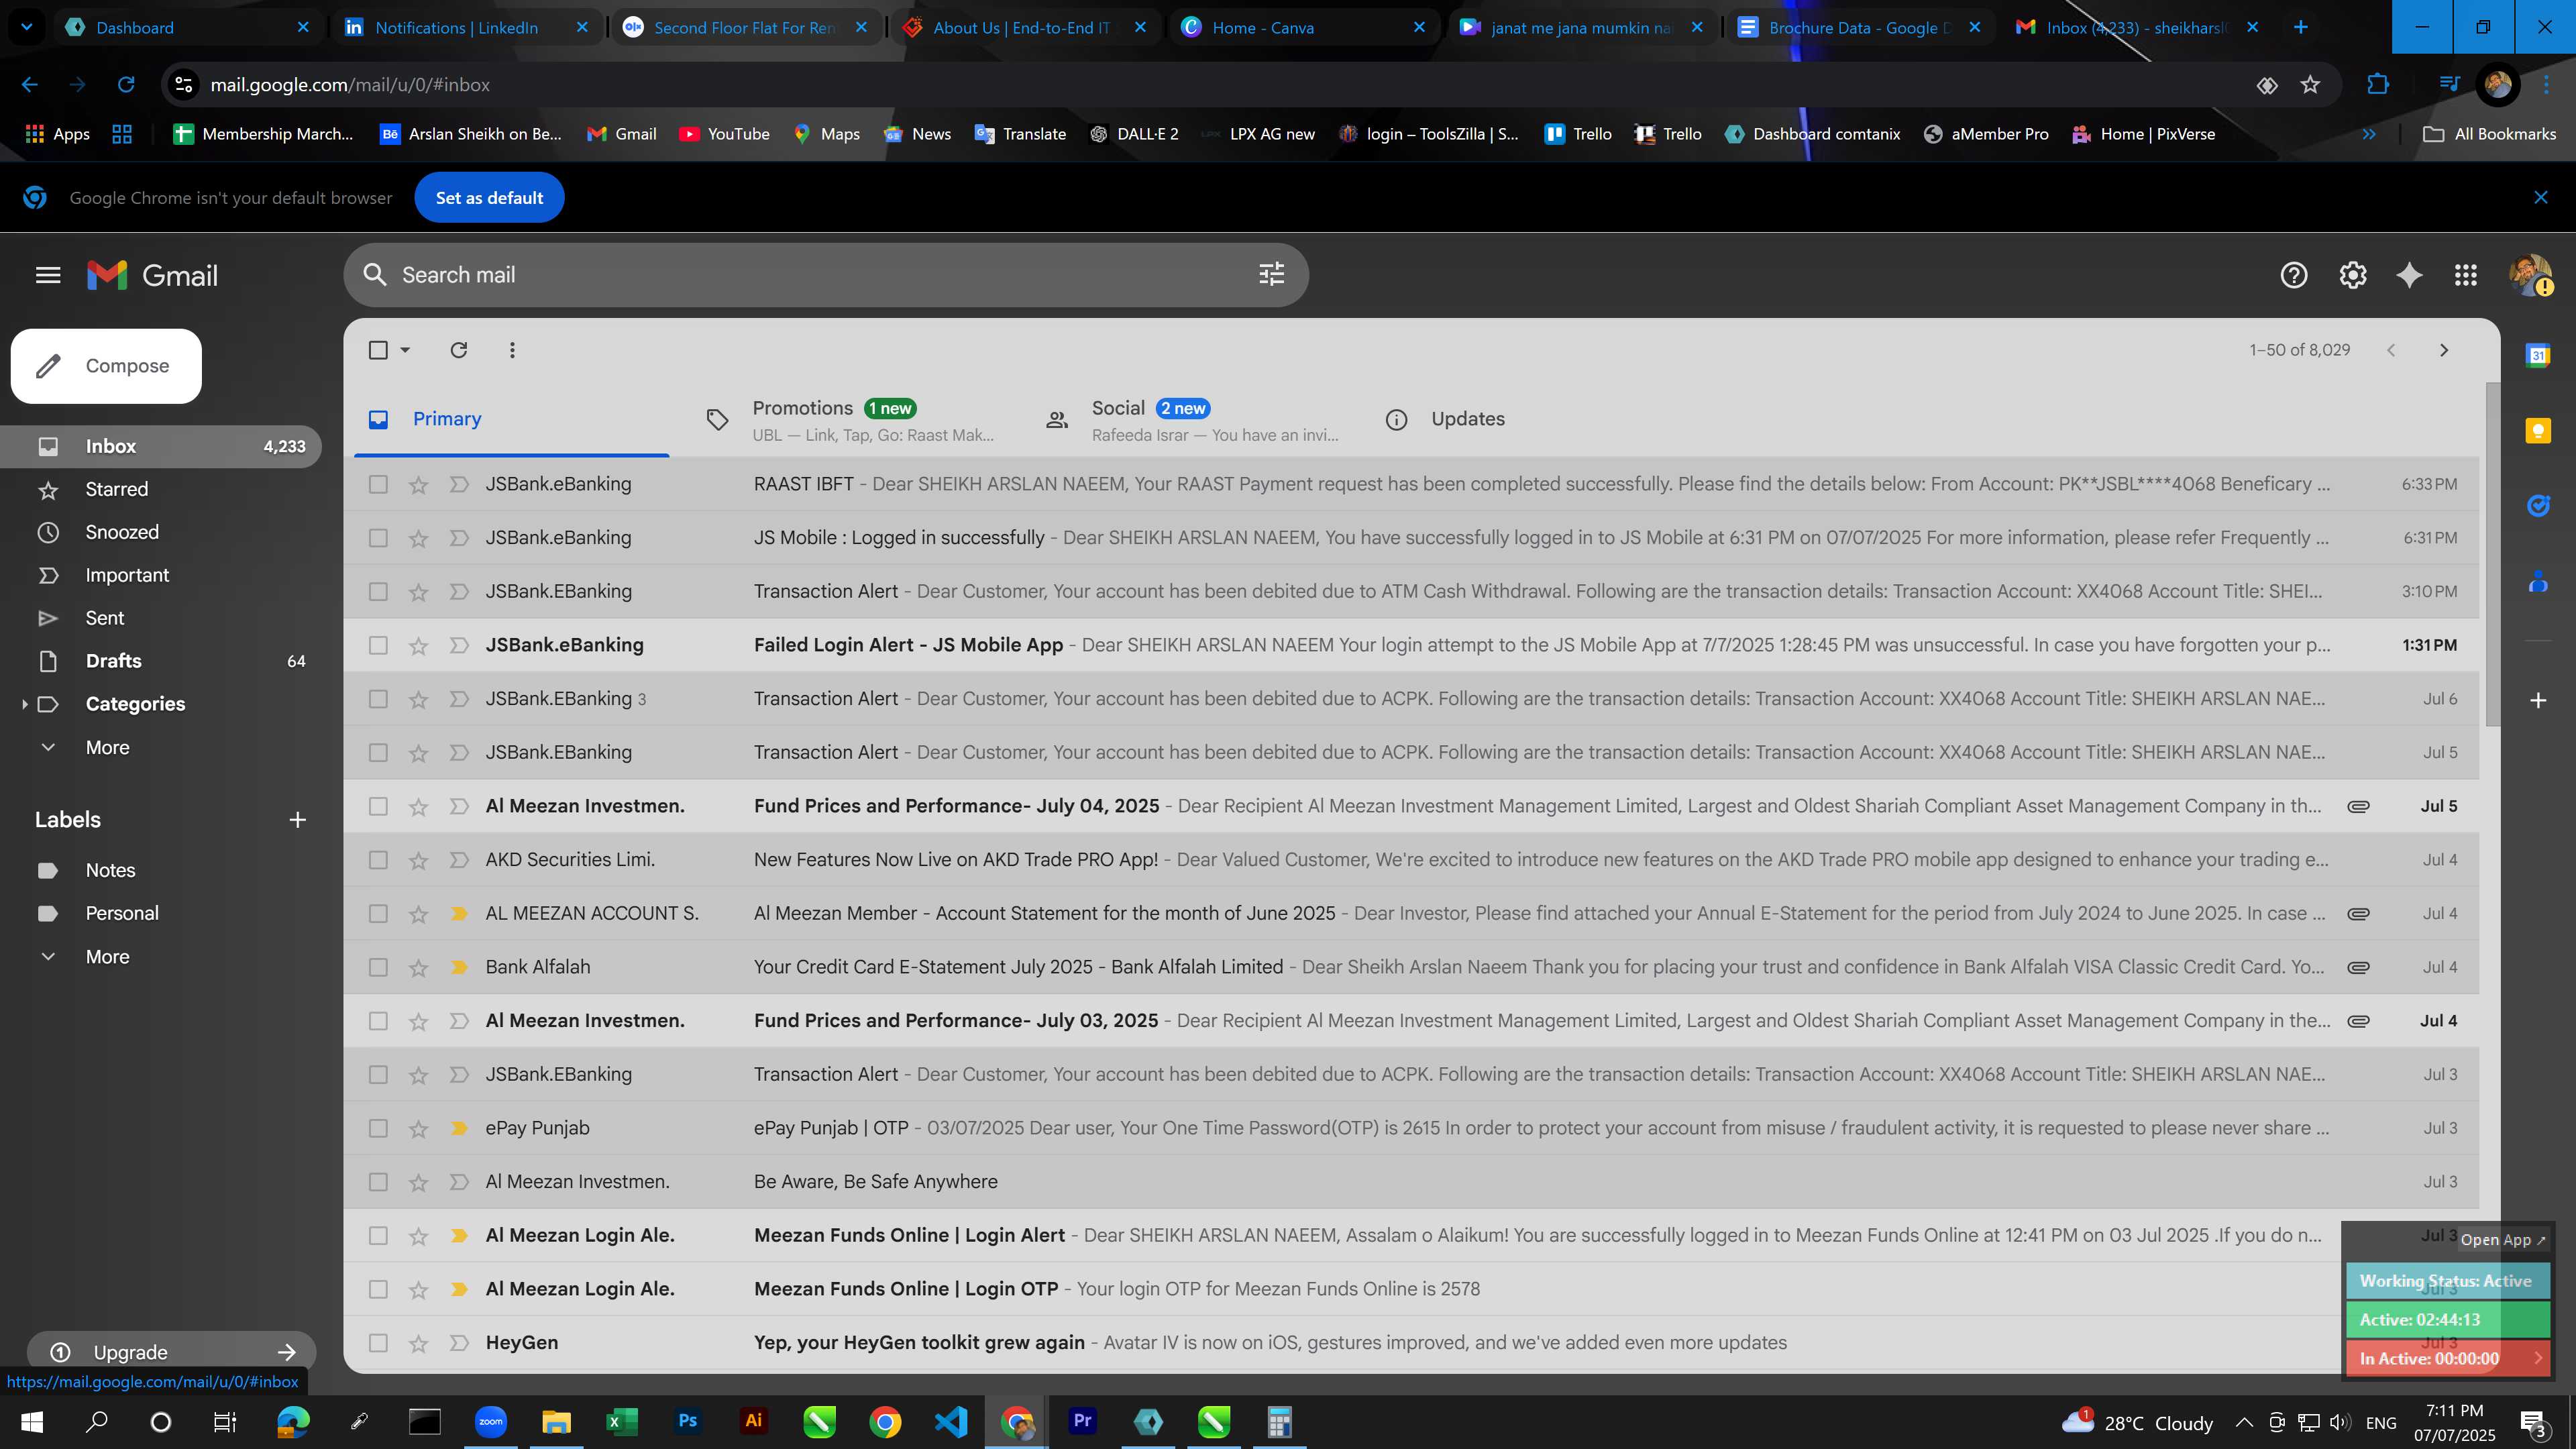Viewport: 2576px width, 1449px height.
Task: Expand the Categories tree item
Action: (x=24, y=704)
